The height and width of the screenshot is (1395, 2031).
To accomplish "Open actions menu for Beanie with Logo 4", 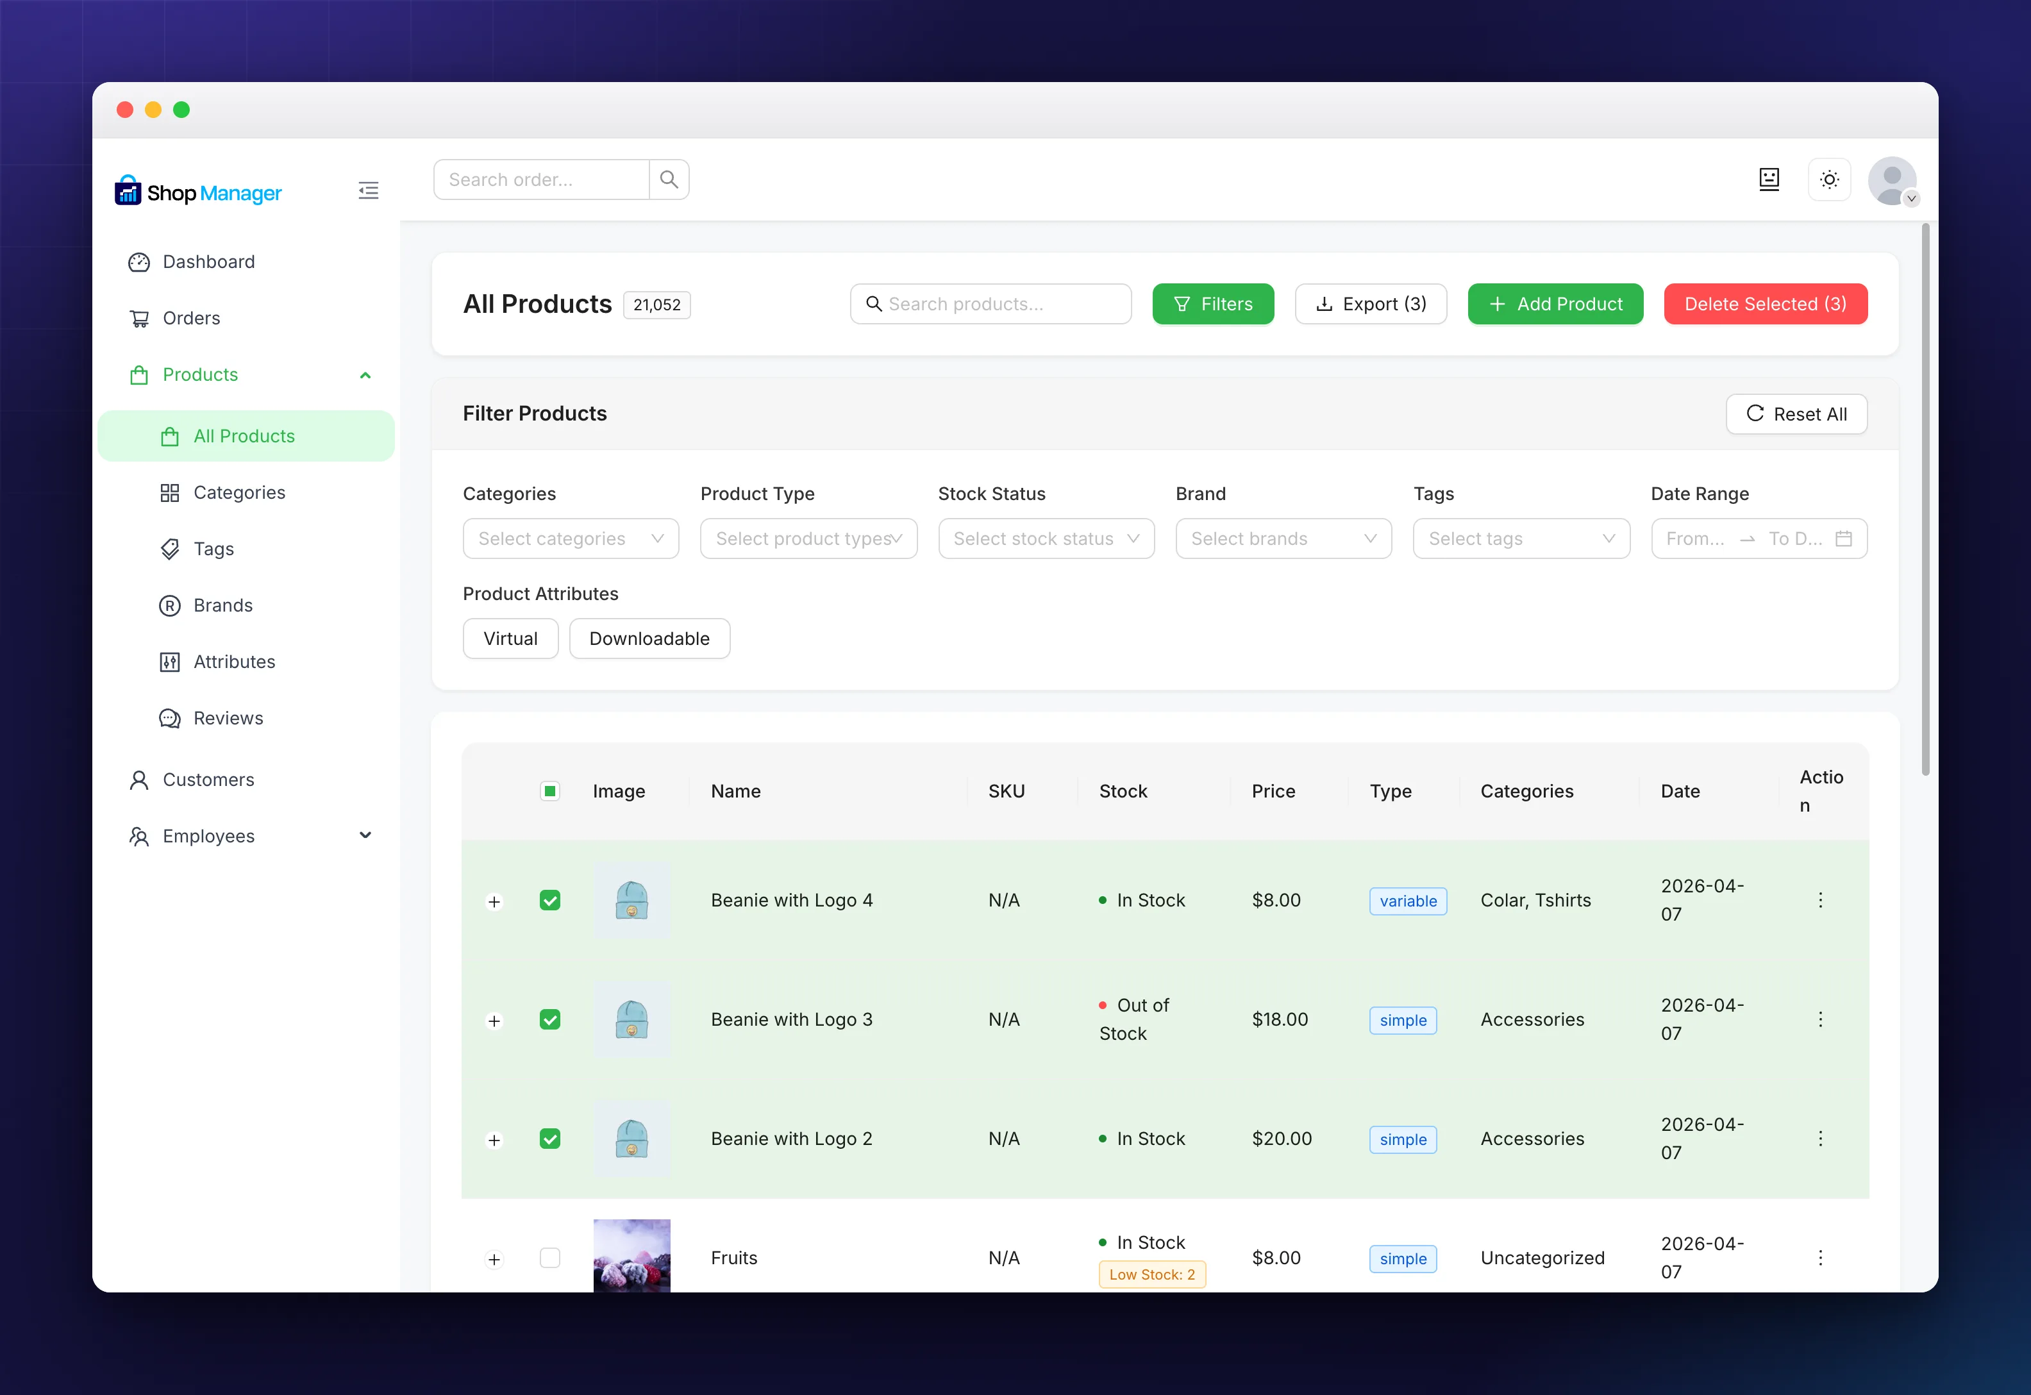I will point(1820,900).
